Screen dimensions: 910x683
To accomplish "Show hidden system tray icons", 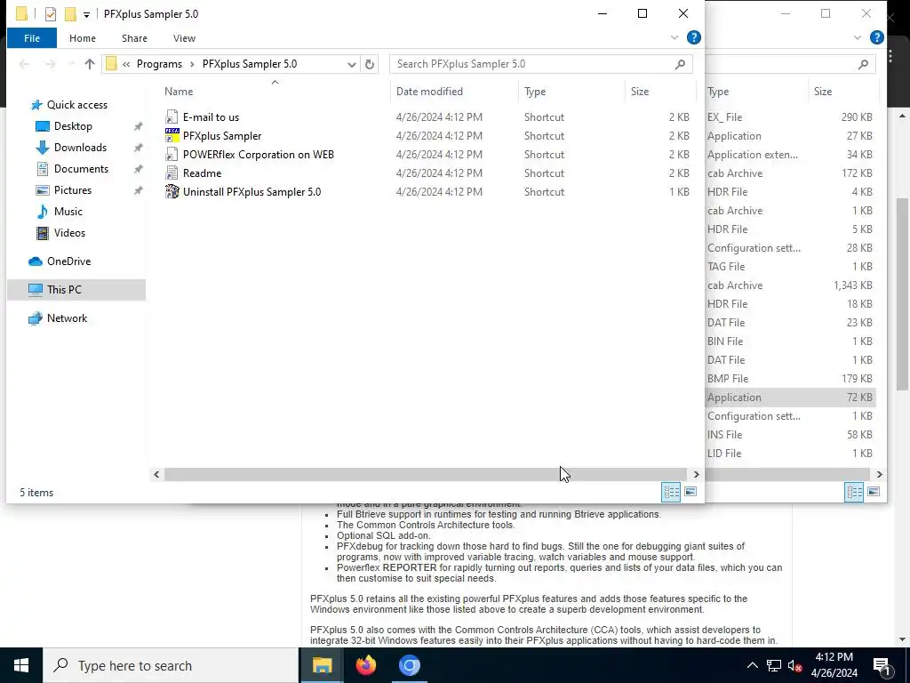I will pyautogui.click(x=752, y=665).
